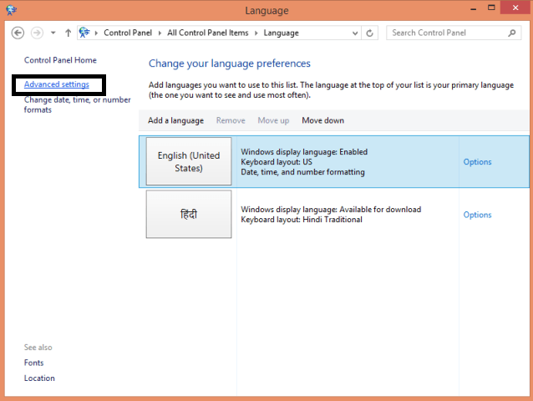The height and width of the screenshot is (401, 533).
Task: Click 'Date, time, and number formatting' text
Action: point(302,172)
